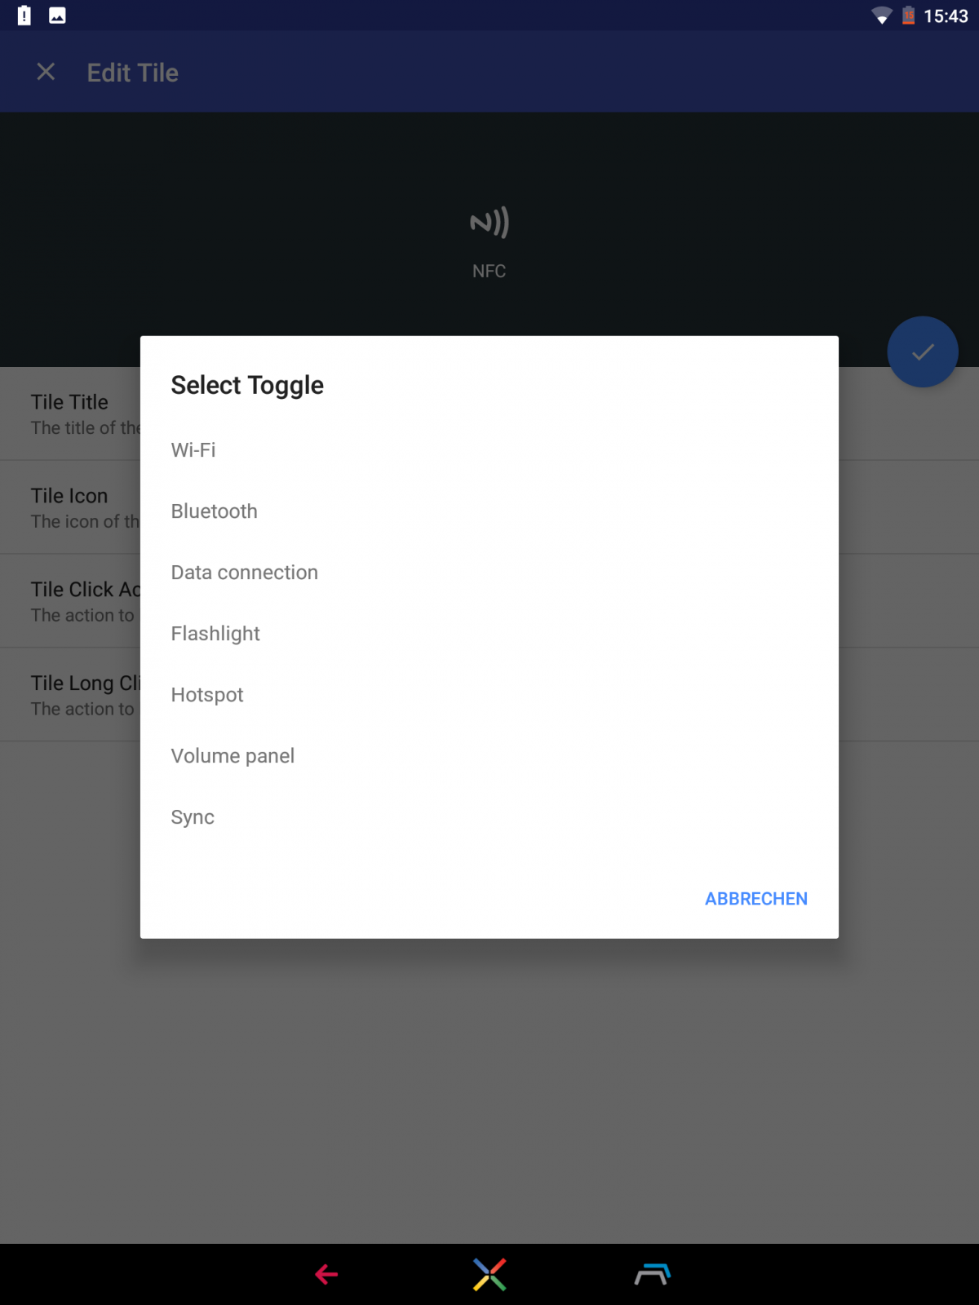Select Volume panel from list

click(489, 756)
